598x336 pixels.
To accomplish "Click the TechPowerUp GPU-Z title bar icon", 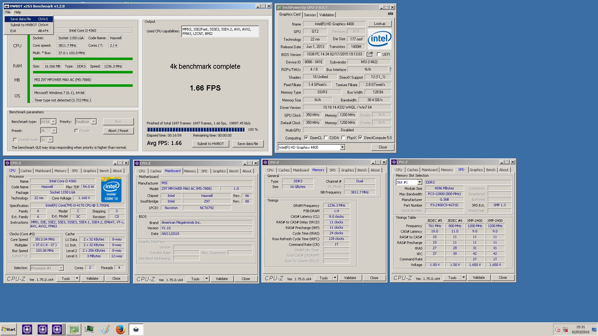I will tap(279, 7).
